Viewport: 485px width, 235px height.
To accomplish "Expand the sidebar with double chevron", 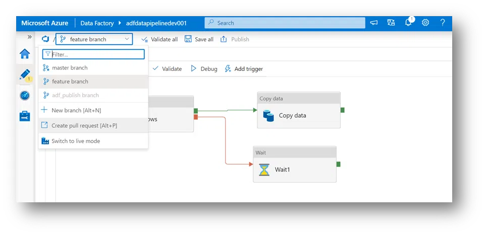I will [x=29, y=37].
